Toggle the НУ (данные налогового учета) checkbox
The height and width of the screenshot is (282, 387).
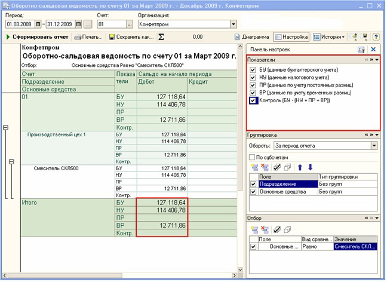coord(253,77)
